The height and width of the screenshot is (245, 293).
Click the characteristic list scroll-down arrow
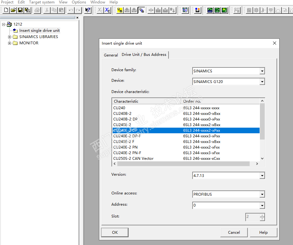pos(262,159)
